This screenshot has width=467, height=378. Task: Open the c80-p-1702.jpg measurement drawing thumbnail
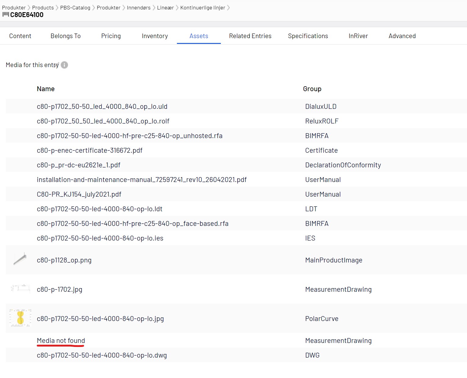coord(20,288)
